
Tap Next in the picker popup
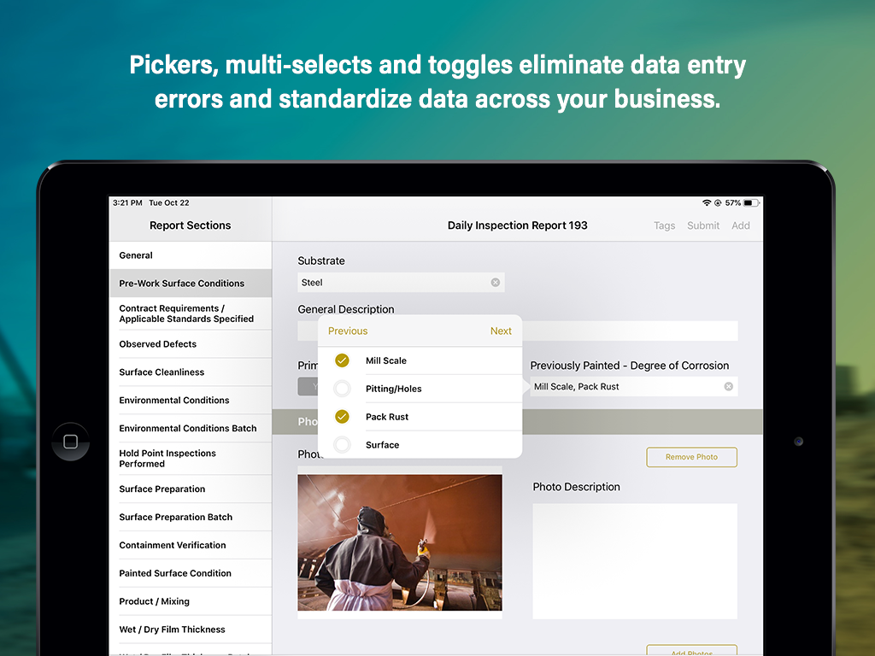[501, 331]
